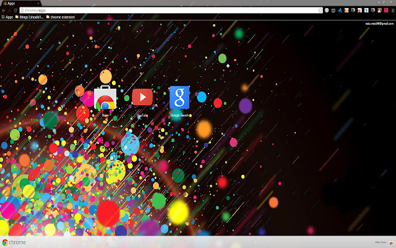Click the first extension icon after the star
The height and width of the screenshot is (248, 396).
click(327, 11)
